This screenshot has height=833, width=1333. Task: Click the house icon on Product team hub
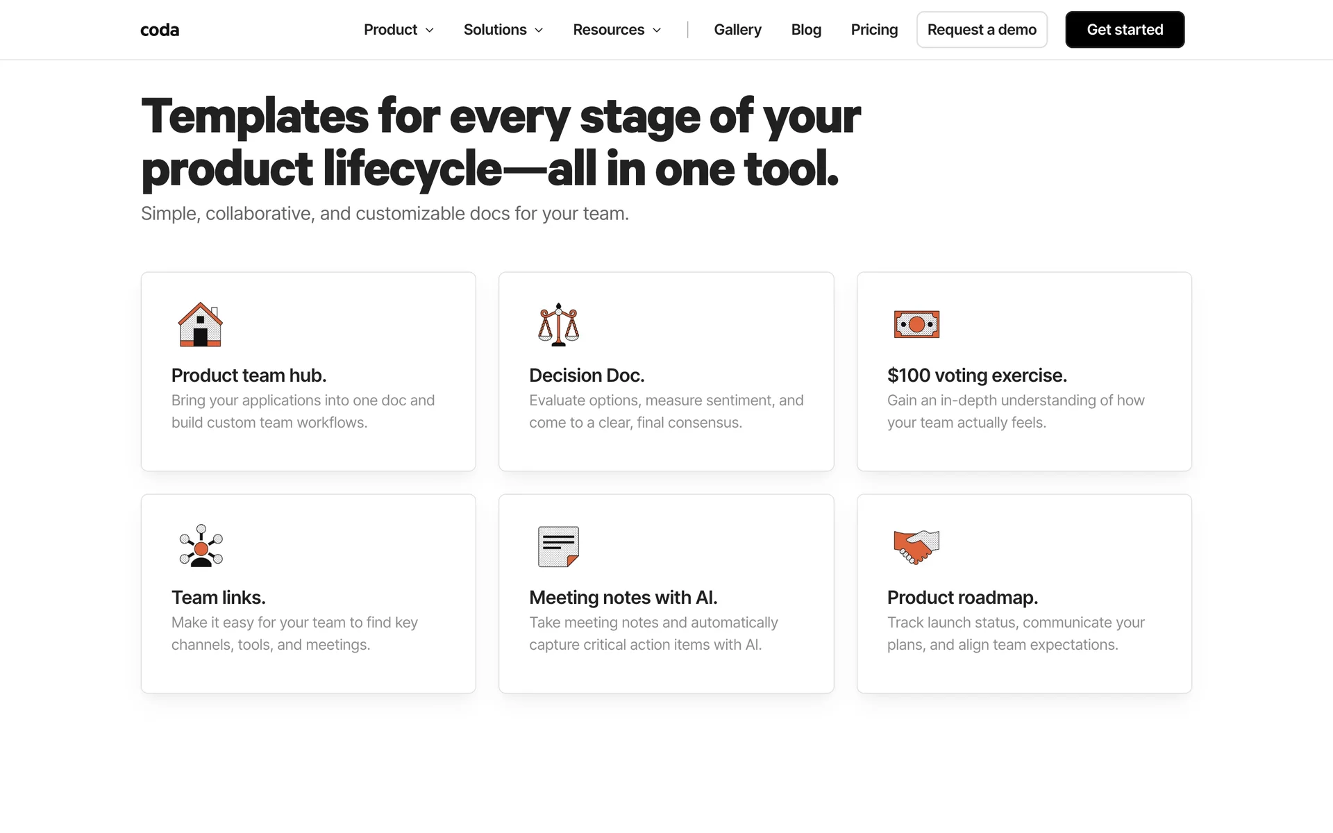[200, 324]
